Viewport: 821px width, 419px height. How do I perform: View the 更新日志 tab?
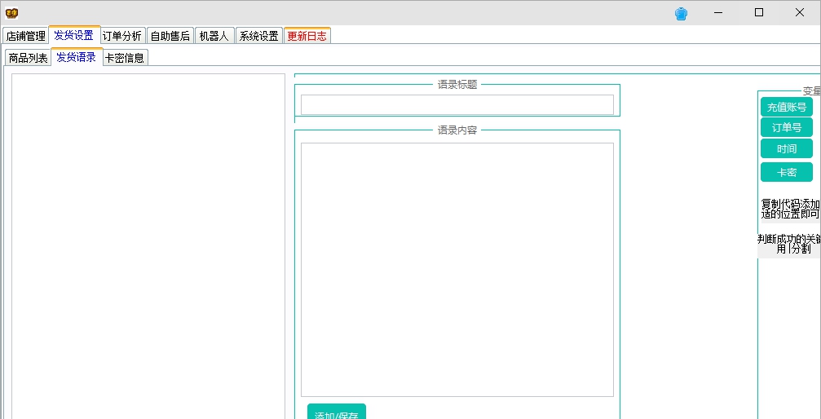307,36
